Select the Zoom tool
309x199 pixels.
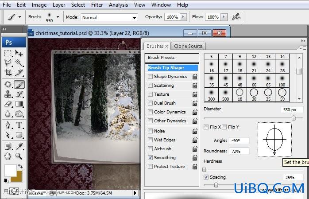coord(19,156)
